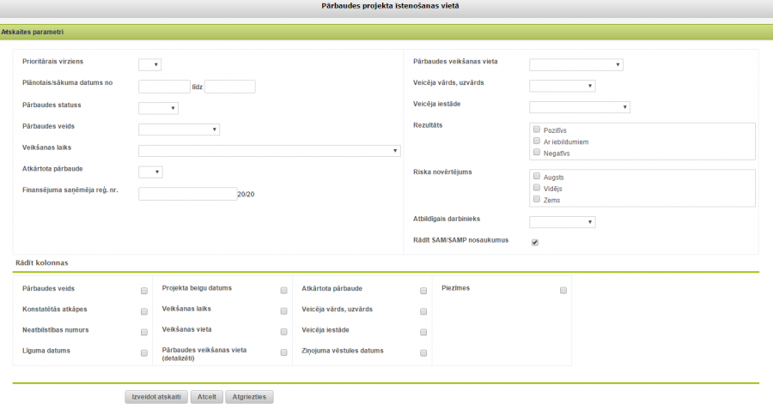This screenshot has height=409, width=773.
Task: Select the Zems risk checkbox
Action: coord(537,199)
